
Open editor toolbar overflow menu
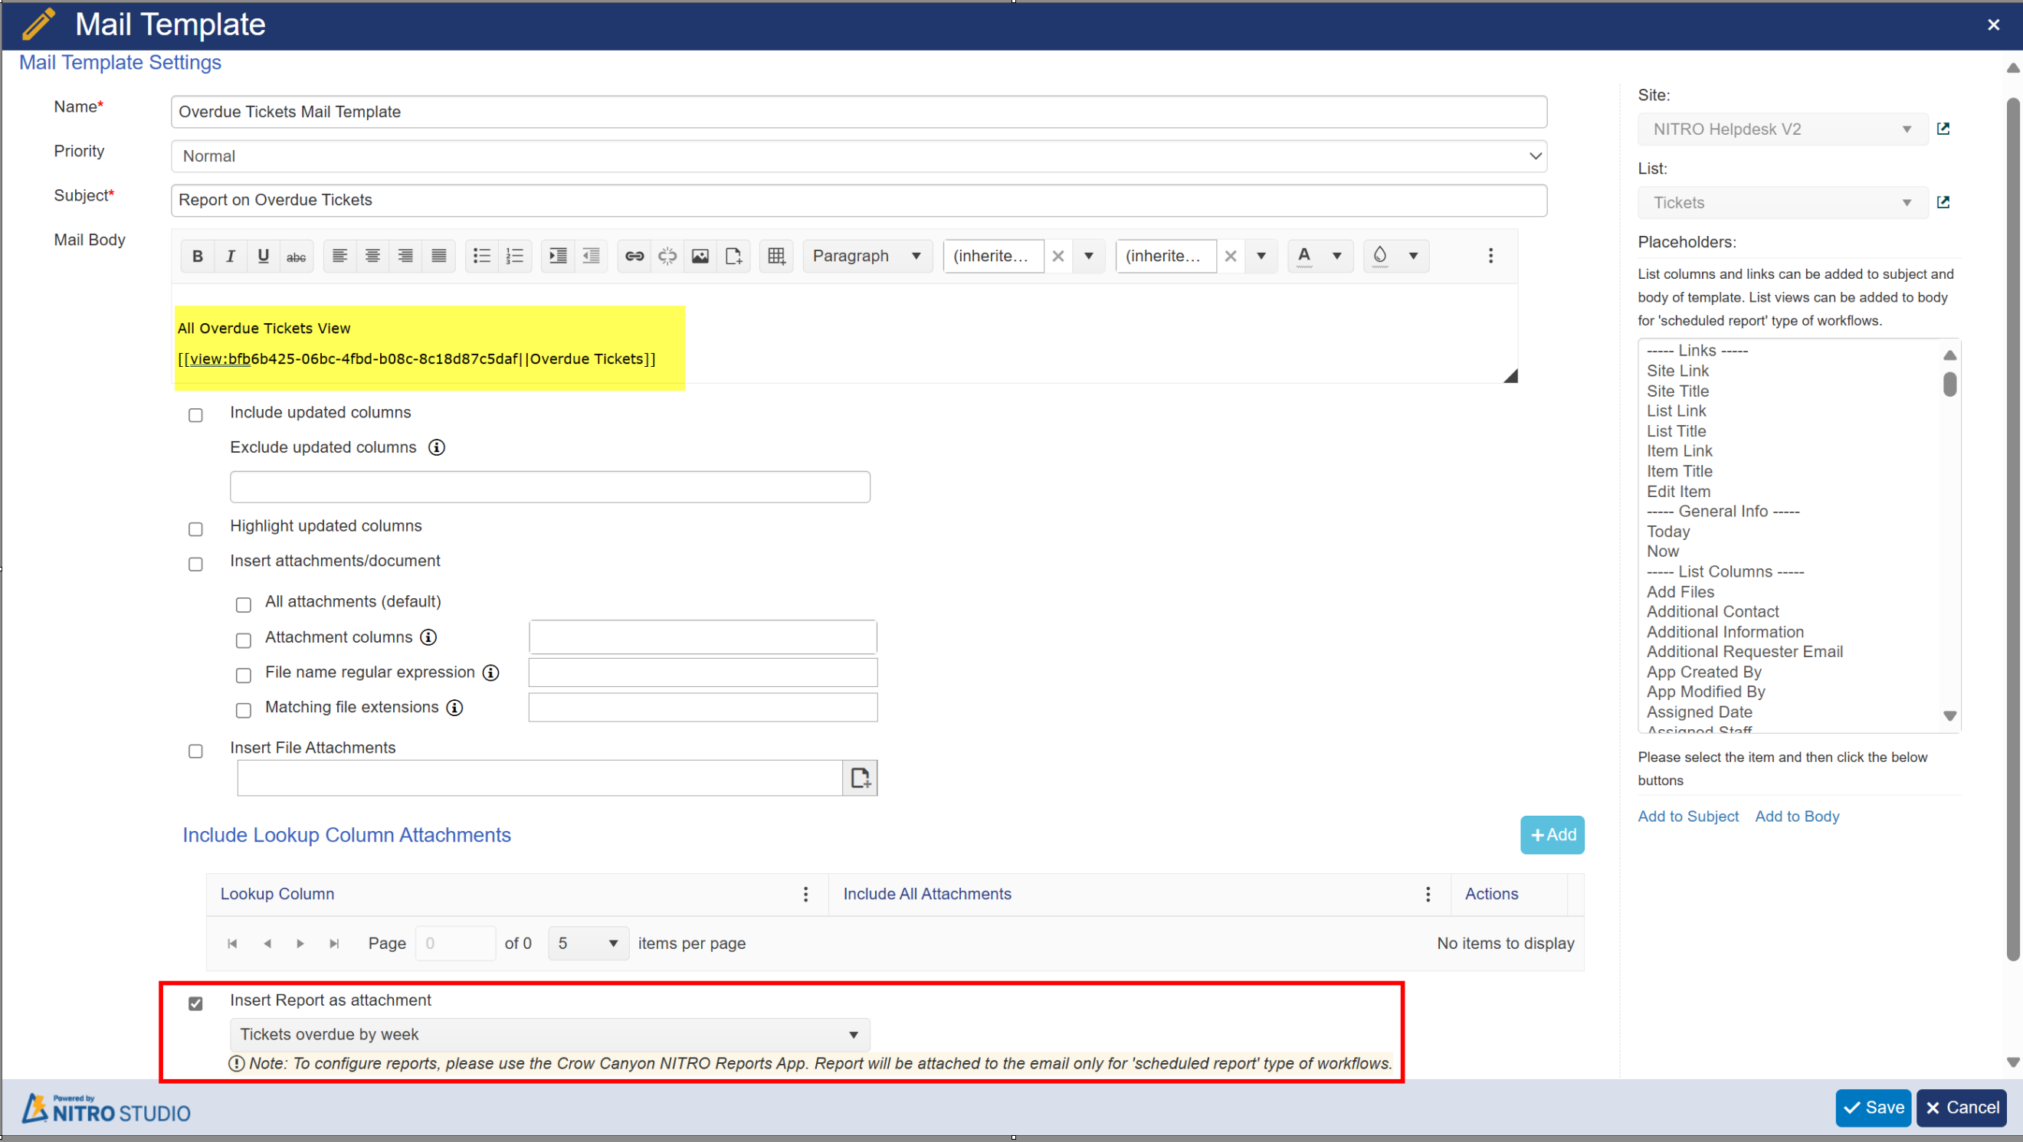pos(1490,256)
